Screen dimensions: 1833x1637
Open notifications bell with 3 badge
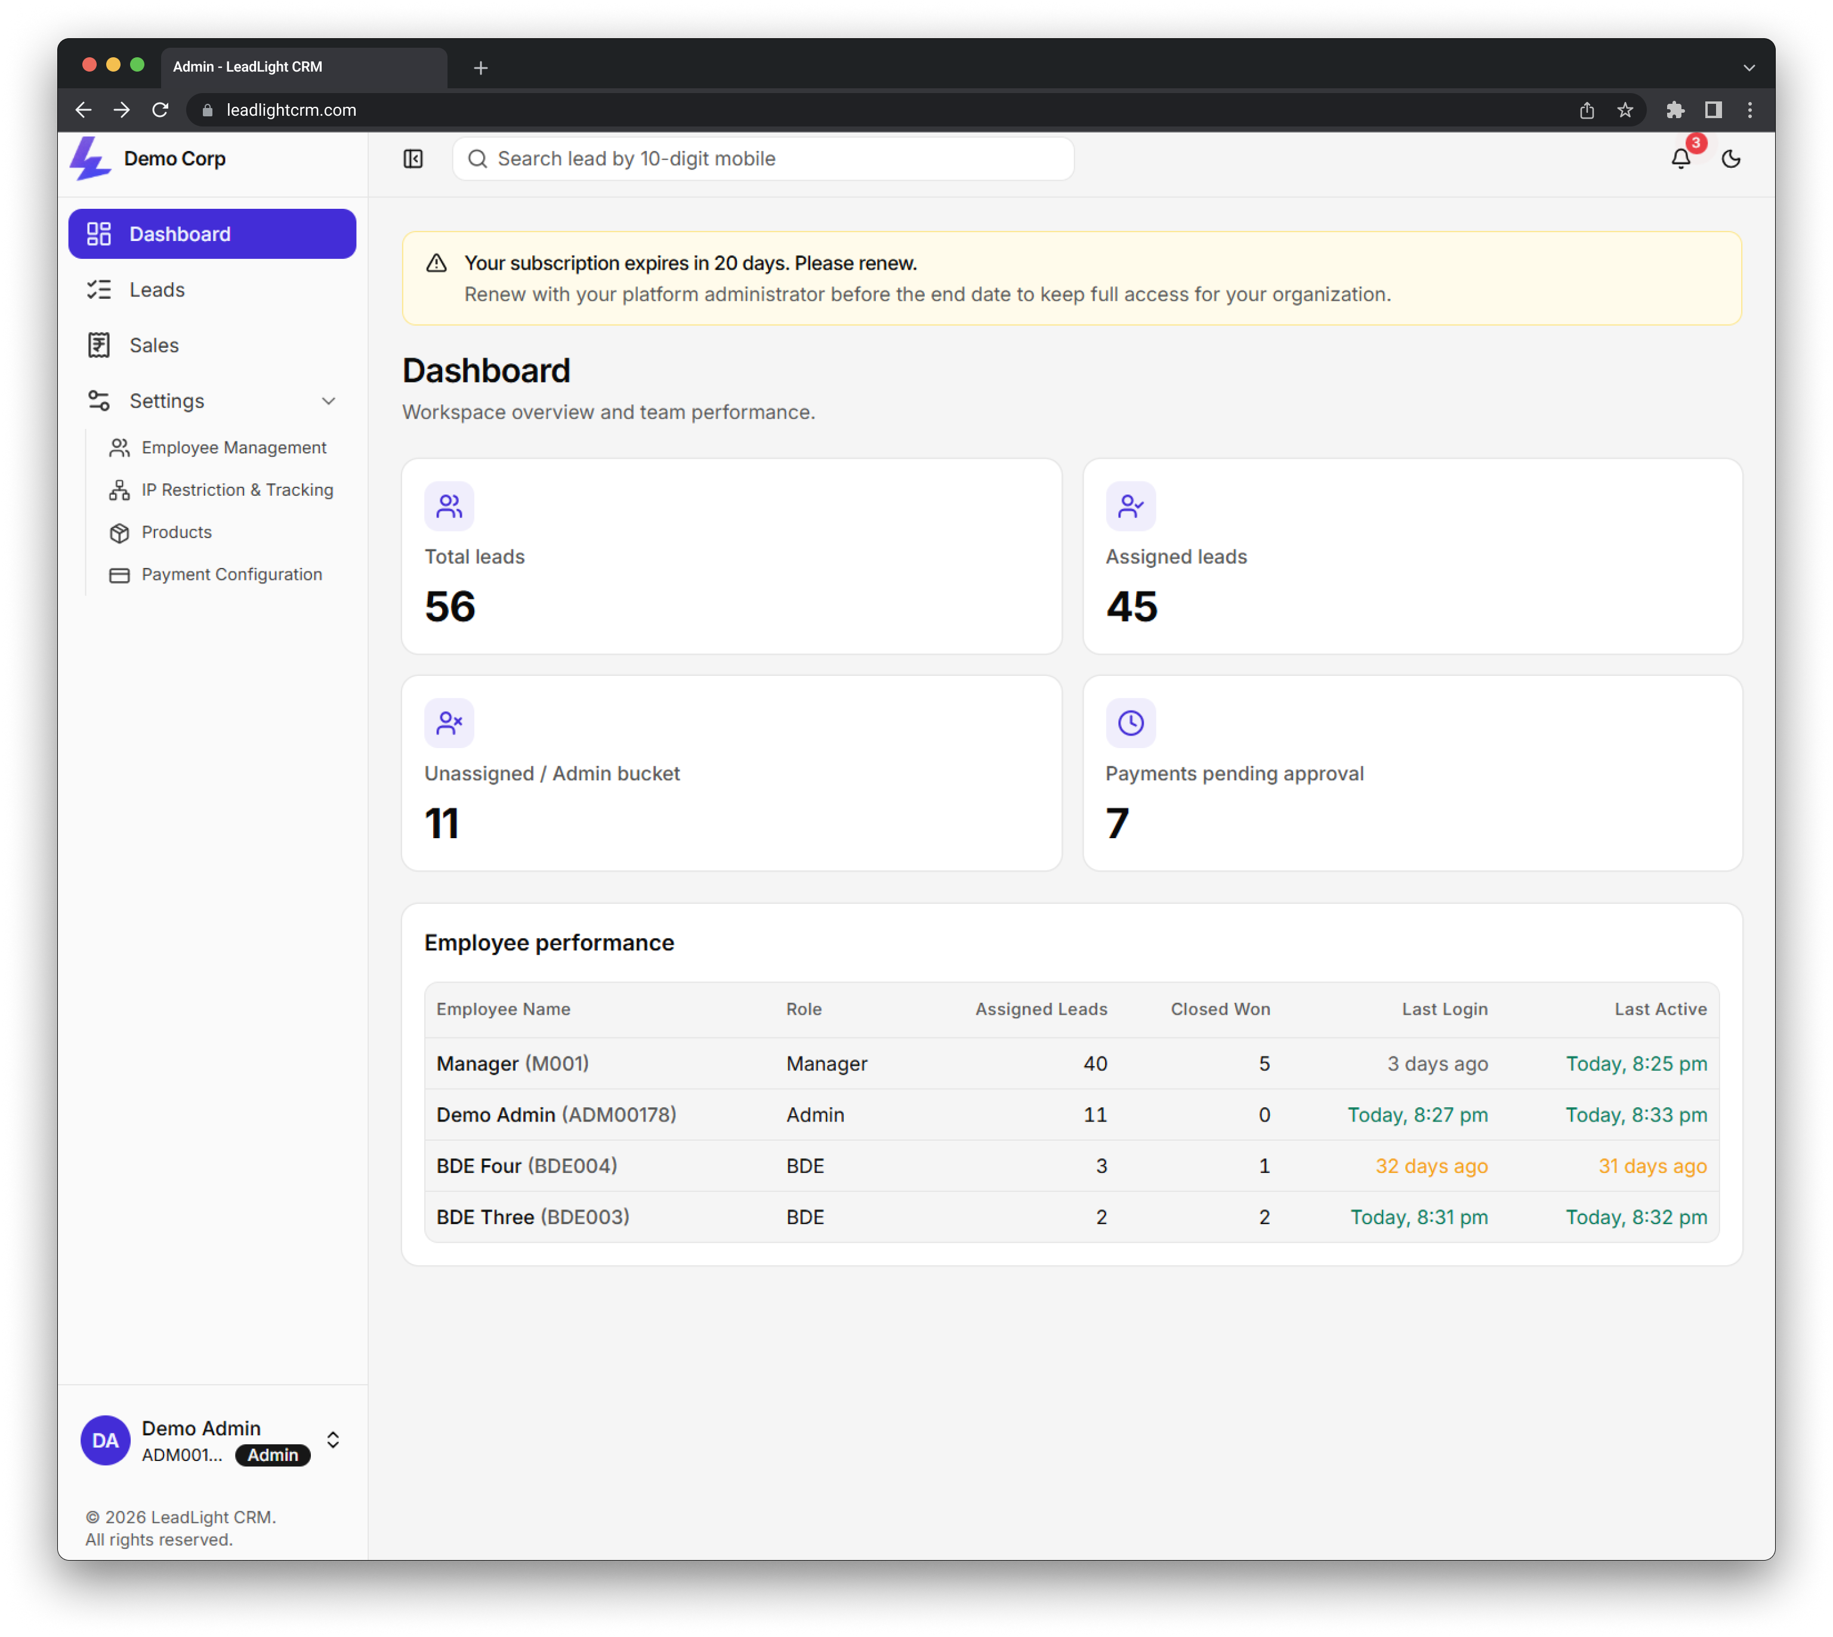point(1680,159)
